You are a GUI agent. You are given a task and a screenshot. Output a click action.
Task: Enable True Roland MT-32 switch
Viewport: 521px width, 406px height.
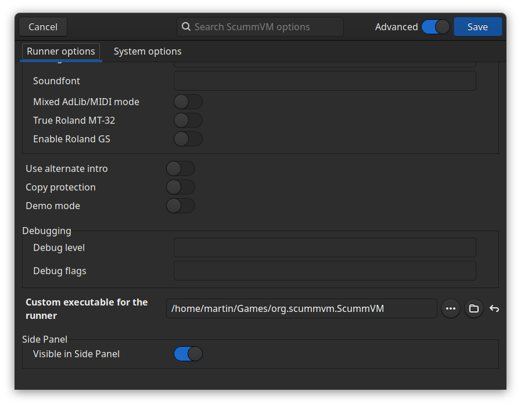pyautogui.click(x=188, y=120)
